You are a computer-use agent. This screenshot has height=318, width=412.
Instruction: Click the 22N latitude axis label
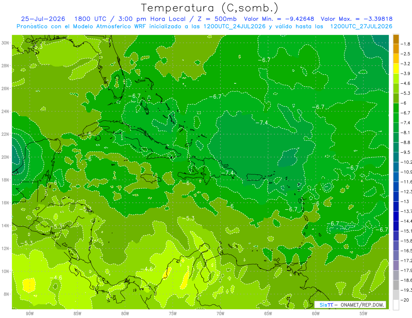[x=6, y=134]
